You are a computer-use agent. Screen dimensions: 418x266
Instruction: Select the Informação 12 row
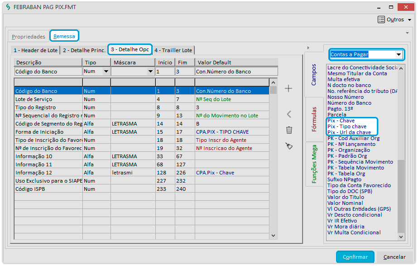(x=142, y=173)
